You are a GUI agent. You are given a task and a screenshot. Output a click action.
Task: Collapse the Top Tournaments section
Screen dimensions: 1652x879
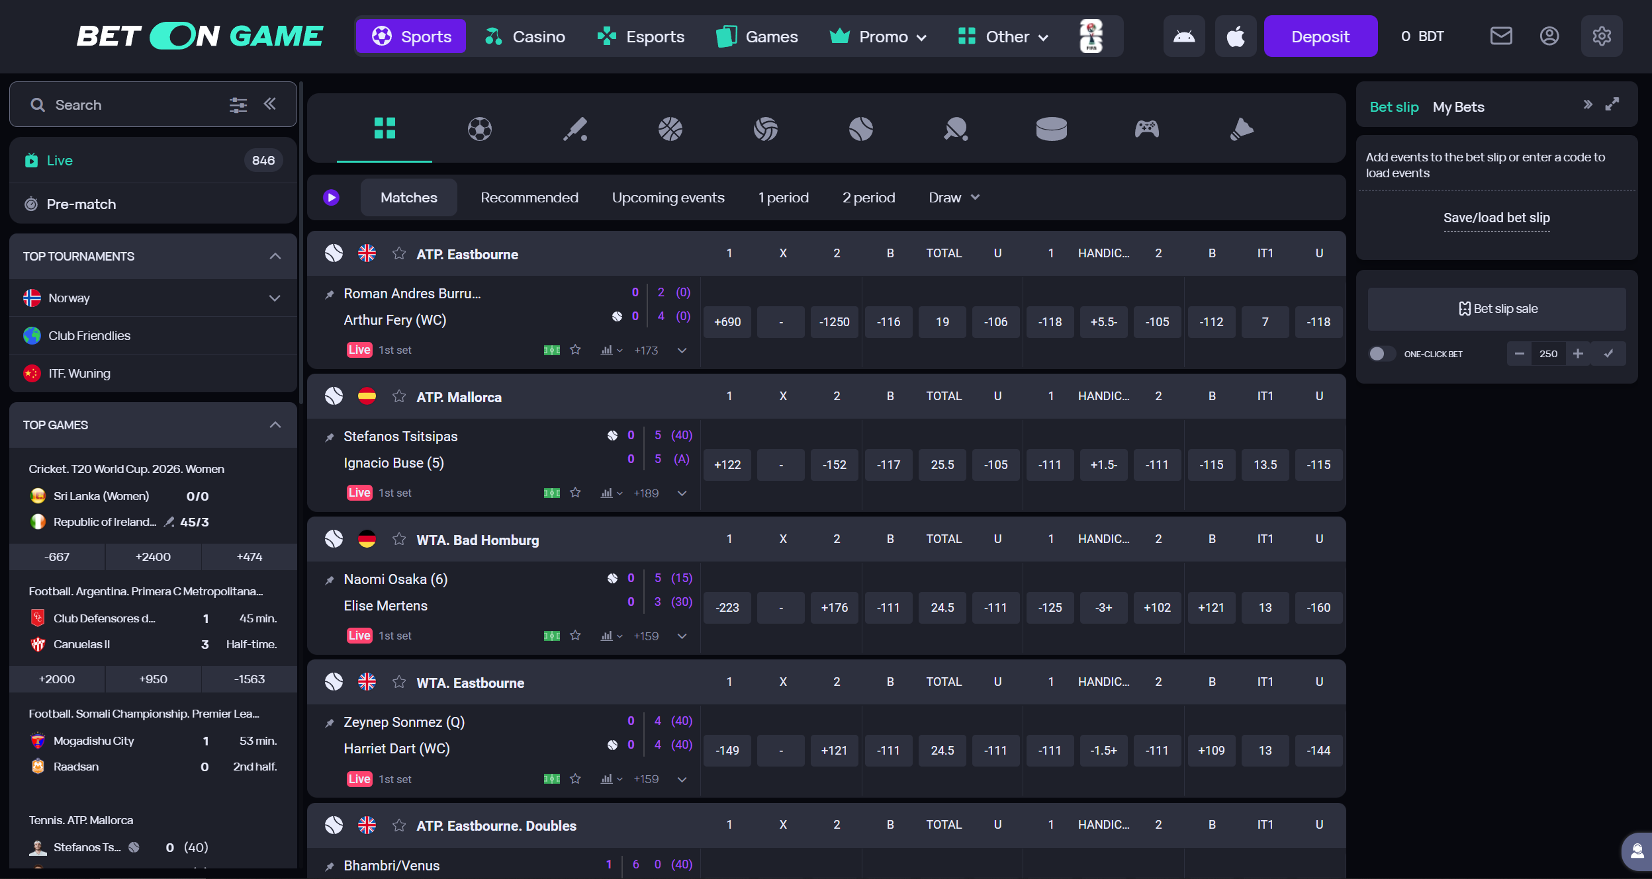(275, 256)
